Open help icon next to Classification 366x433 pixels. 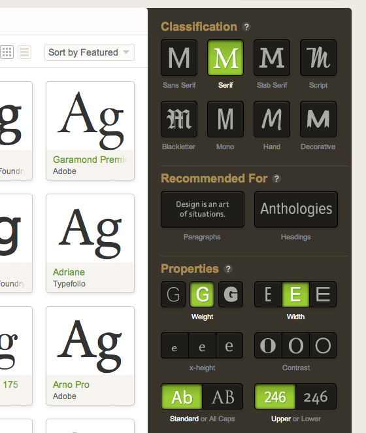point(246,27)
